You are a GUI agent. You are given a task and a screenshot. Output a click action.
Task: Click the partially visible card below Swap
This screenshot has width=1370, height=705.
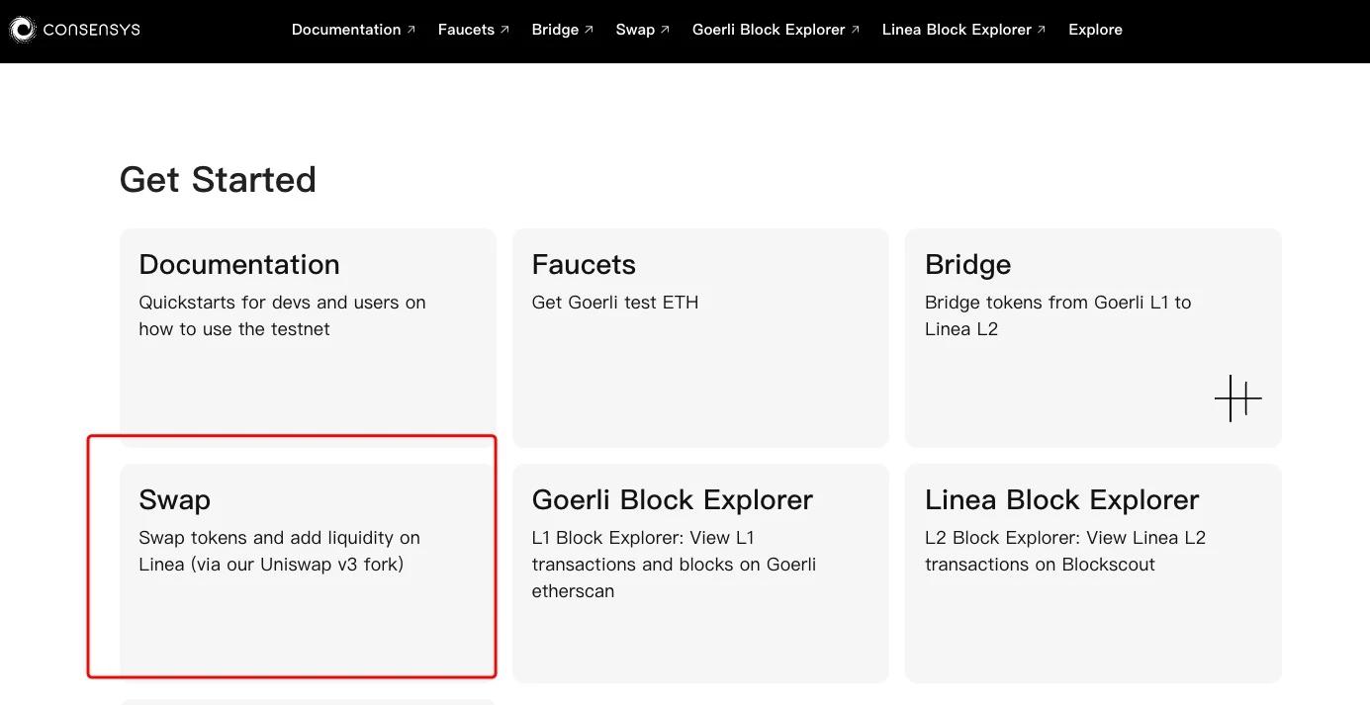[307, 702]
